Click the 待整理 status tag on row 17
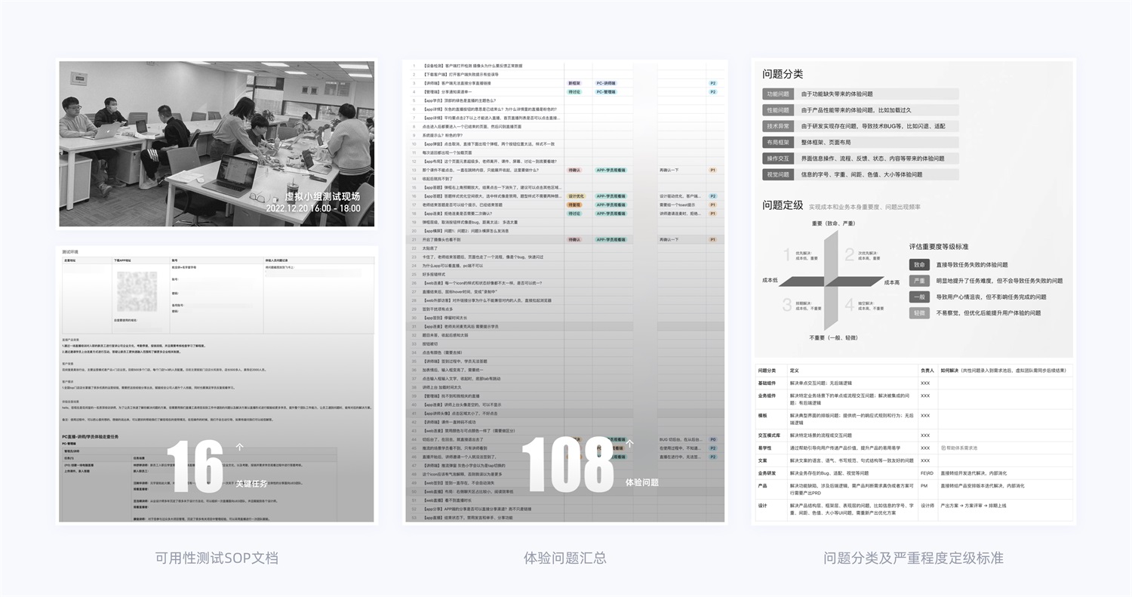Image resolution: width=1132 pixels, height=597 pixels. click(577, 205)
